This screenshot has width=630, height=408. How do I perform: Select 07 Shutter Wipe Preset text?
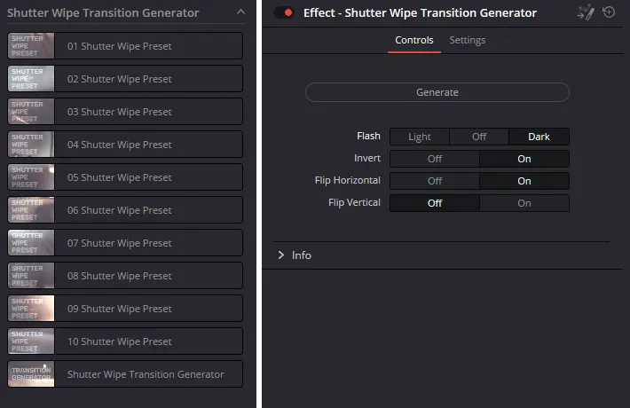(119, 243)
